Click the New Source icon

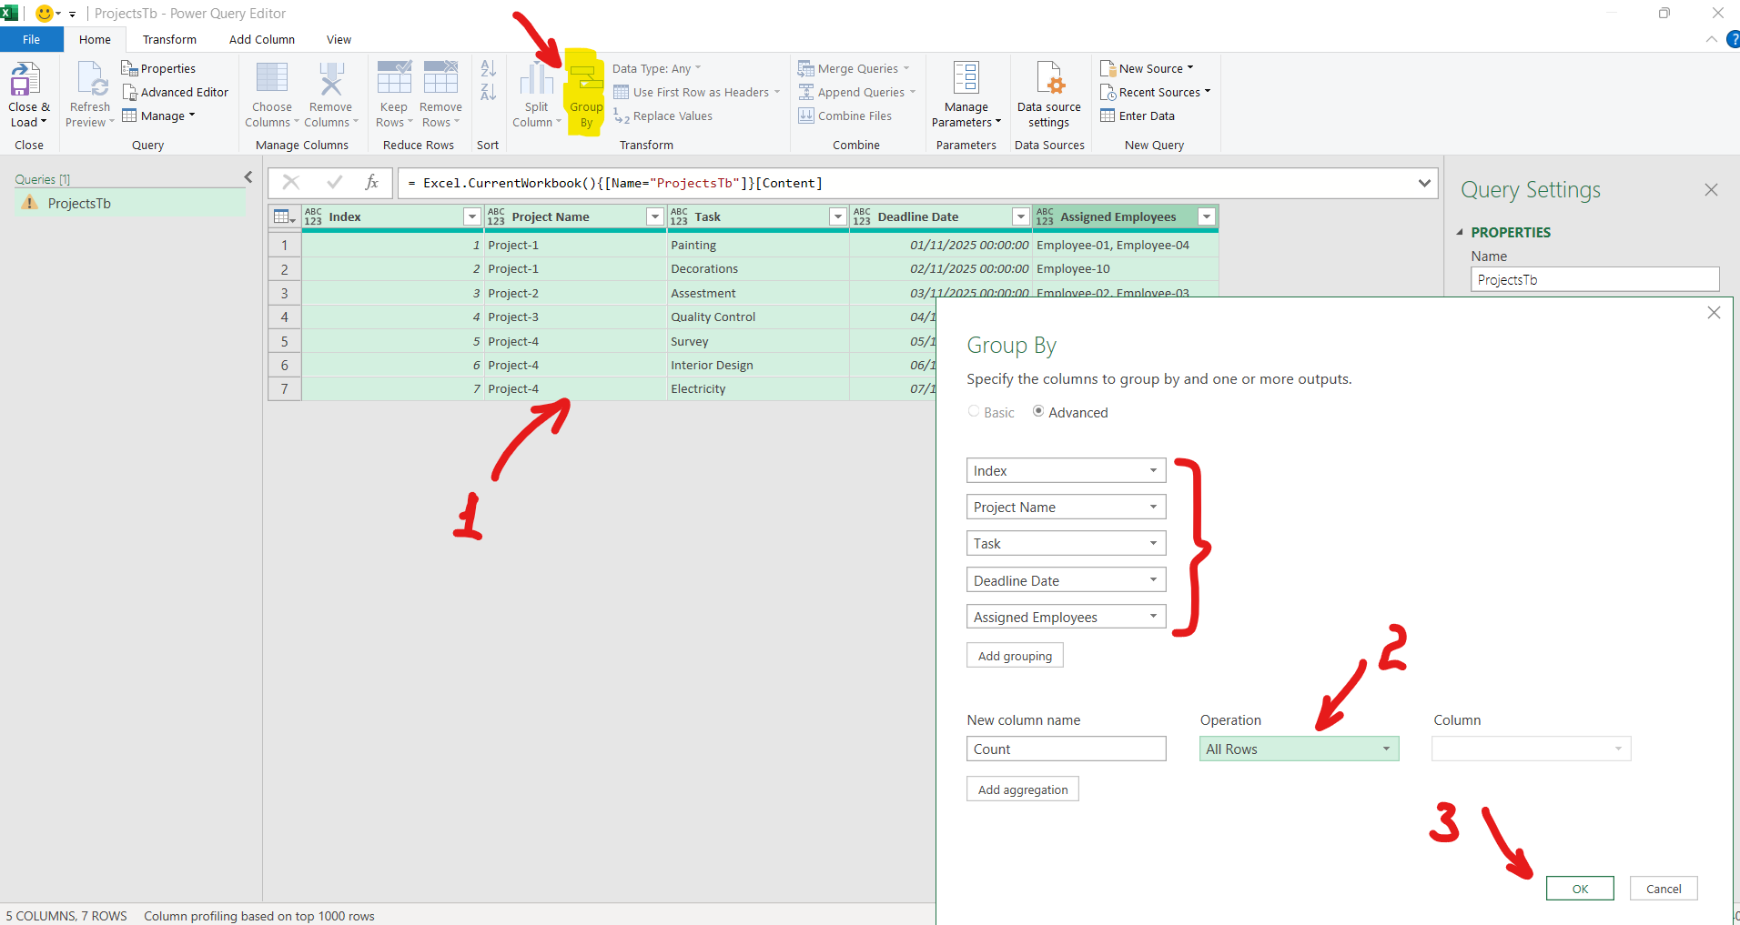tap(1108, 68)
